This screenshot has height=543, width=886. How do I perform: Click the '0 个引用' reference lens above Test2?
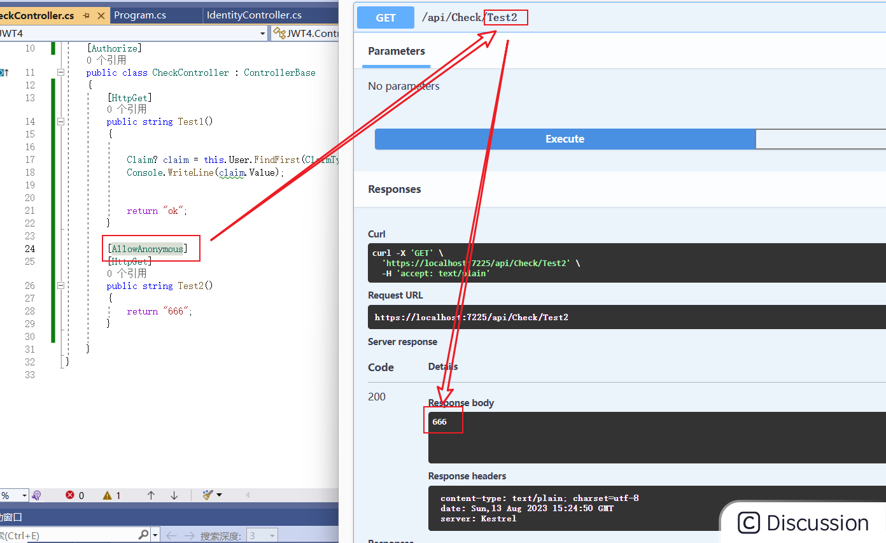pyautogui.click(x=127, y=274)
